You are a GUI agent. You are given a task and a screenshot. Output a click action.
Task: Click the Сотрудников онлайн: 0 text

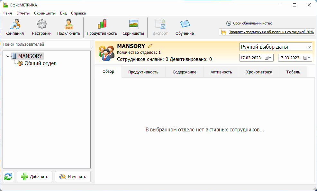(142, 59)
